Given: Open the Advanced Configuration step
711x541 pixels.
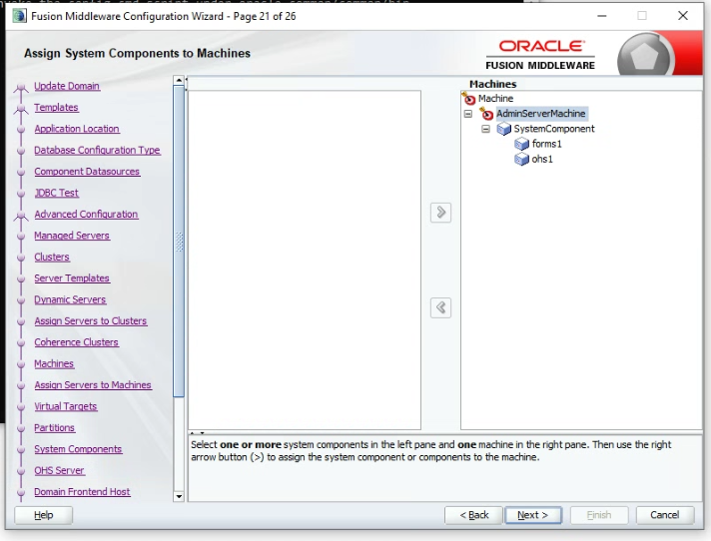Looking at the screenshot, I should click(86, 214).
